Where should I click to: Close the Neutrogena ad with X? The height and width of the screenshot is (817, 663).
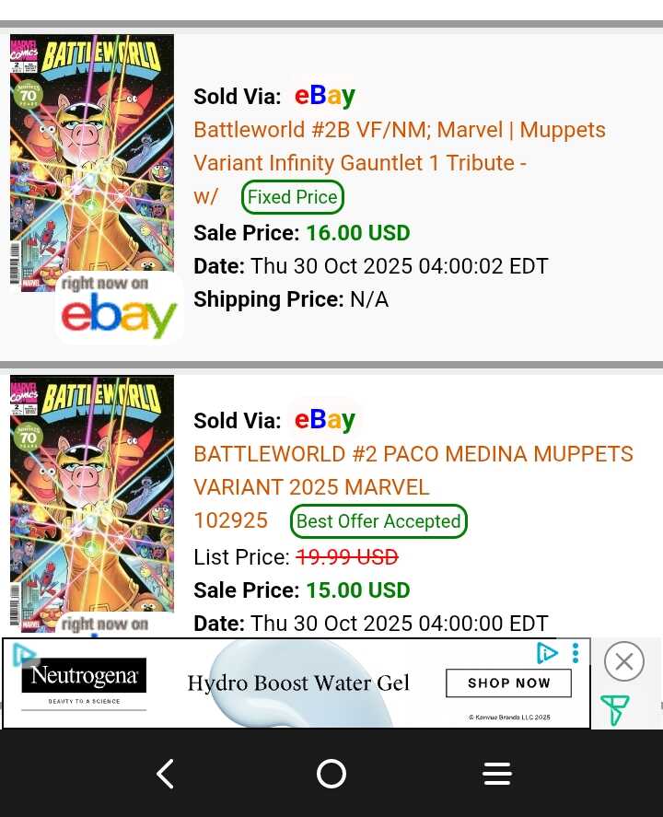click(623, 661)
